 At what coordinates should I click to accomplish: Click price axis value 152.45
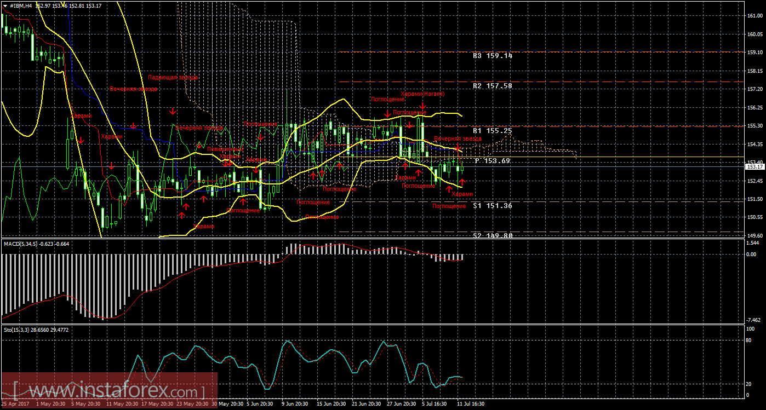pyautogui.click(x=755, y=181)
